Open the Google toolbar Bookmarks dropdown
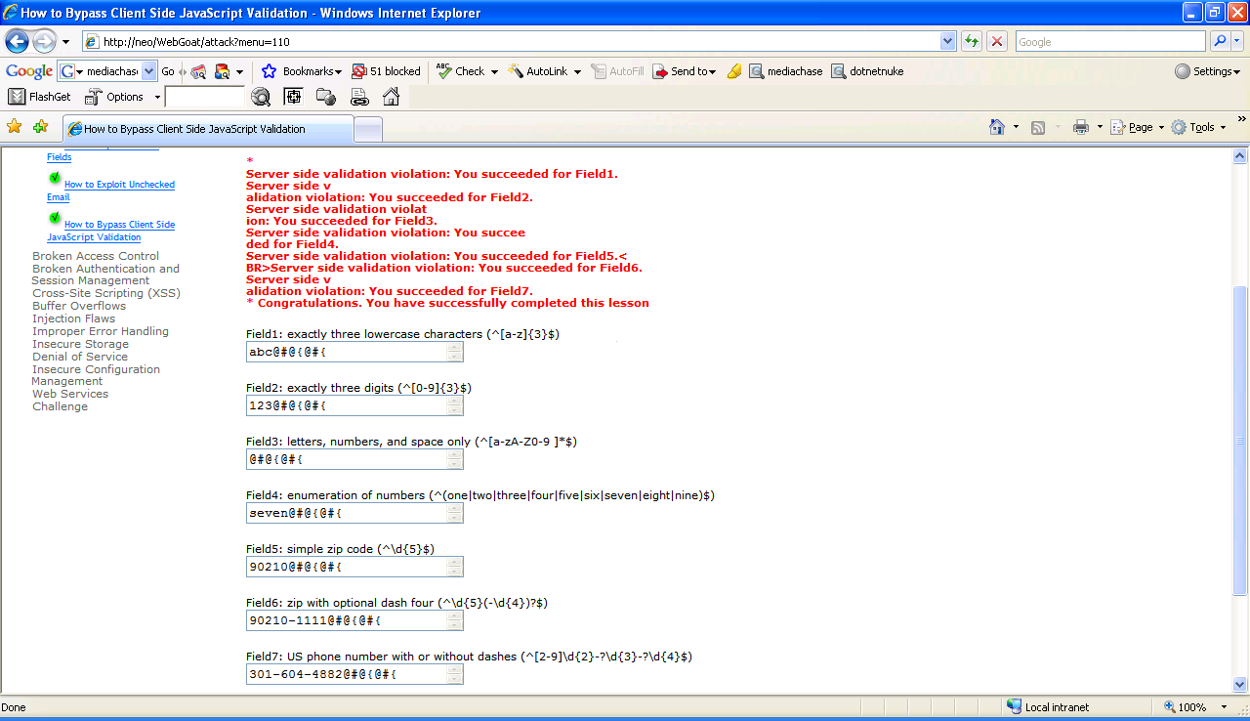1250x721 pixels. (303, 71)
